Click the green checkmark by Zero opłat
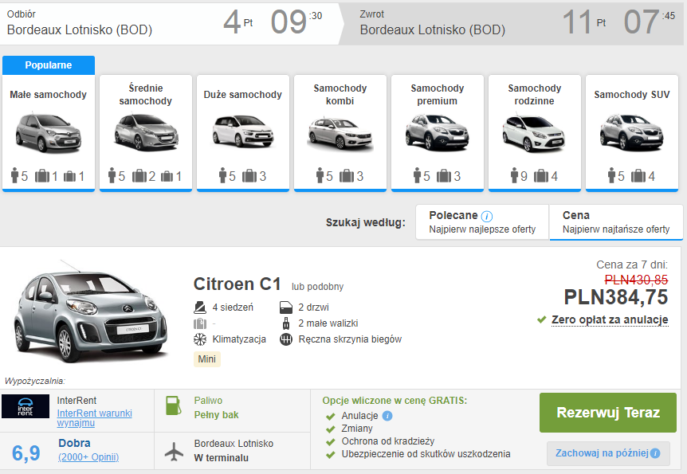 pos(542,319)
